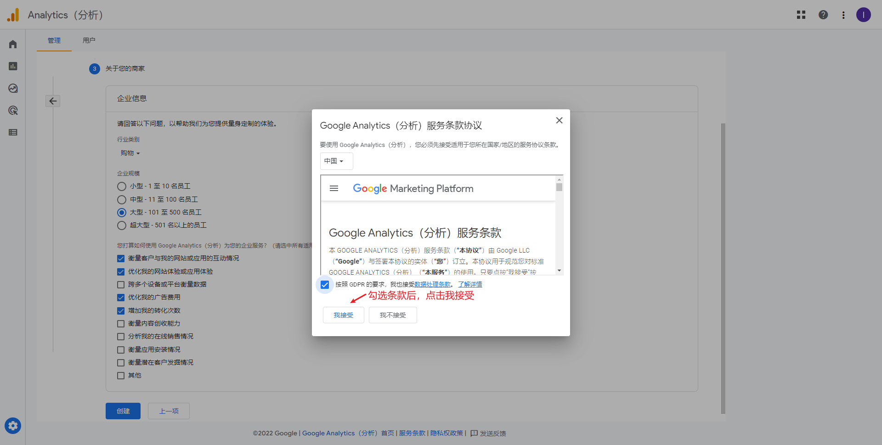Click the hamburger menu in terms frame
The image size is (882, 445).
point(334,188)
